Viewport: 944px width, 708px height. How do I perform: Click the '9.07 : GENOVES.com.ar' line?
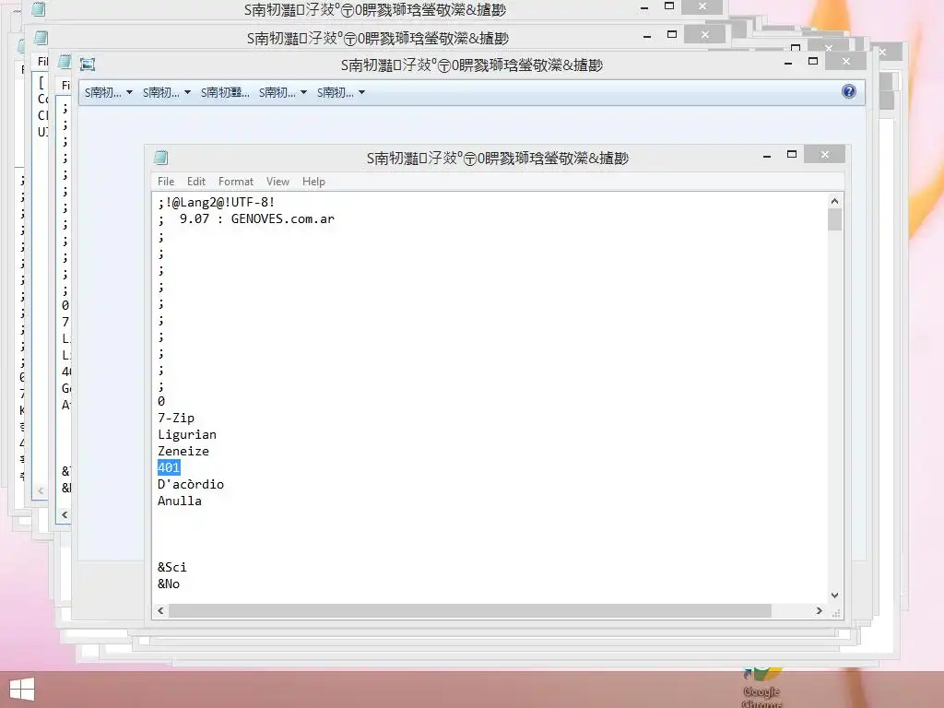(256, 218)
